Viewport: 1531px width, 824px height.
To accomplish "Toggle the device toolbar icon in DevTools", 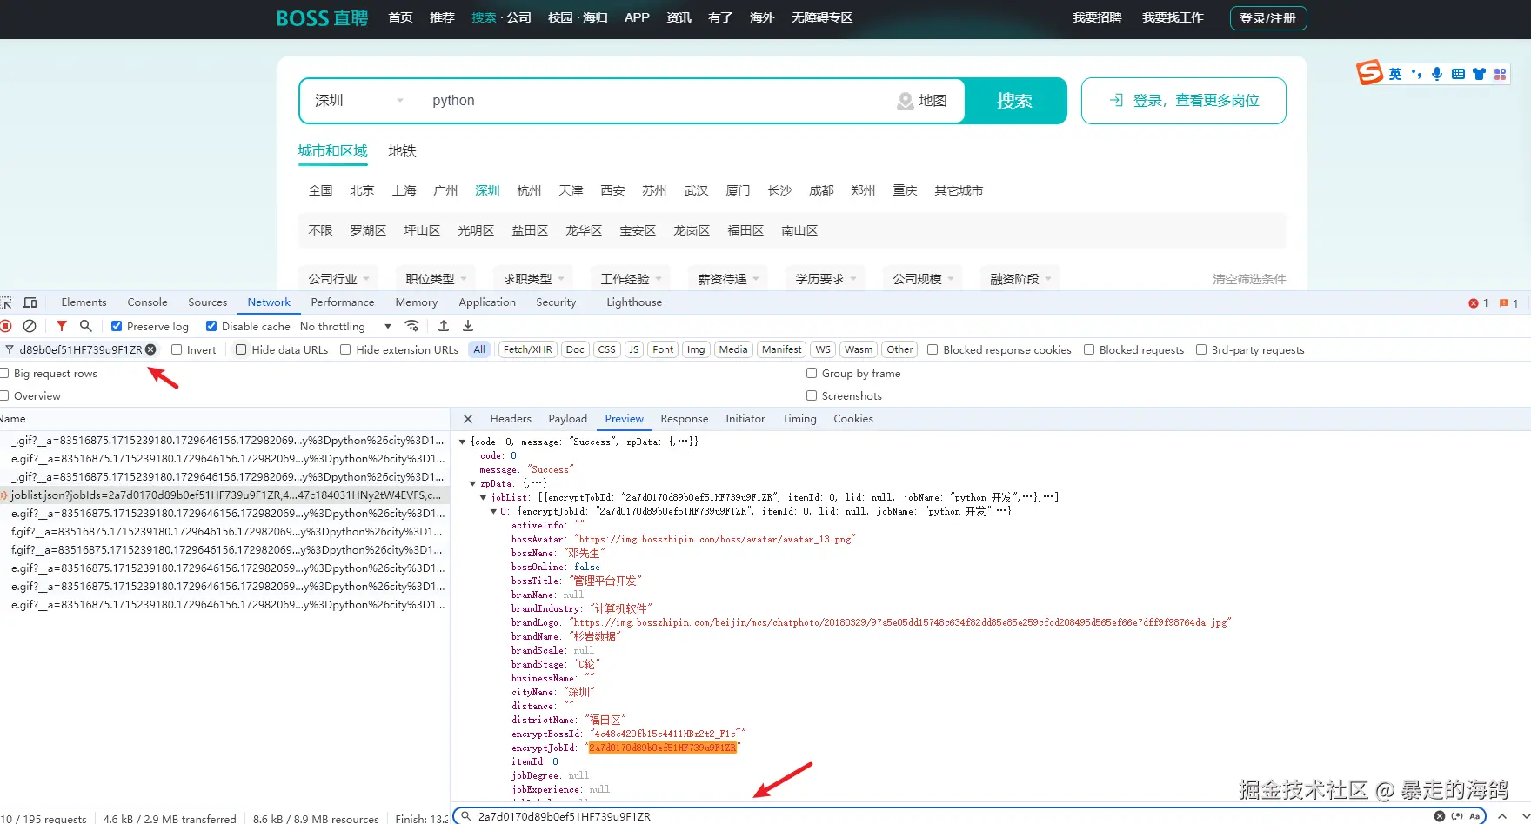I will click(30, 302).
